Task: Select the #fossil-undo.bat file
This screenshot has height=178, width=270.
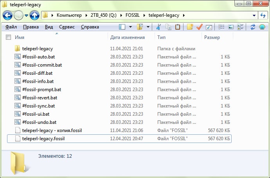Action: click(x=119, y=122)
